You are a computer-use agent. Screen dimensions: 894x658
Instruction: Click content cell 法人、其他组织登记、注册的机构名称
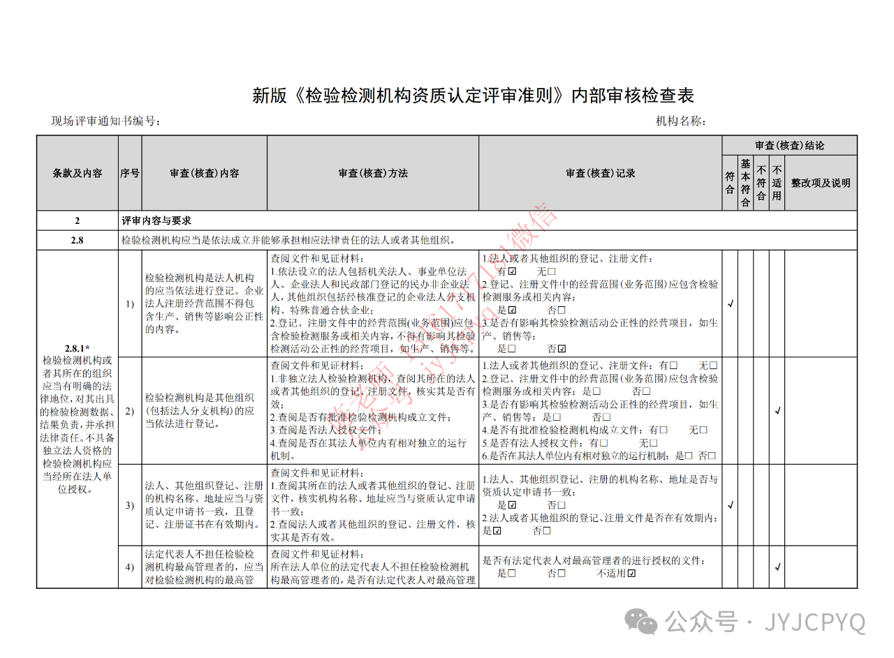pos(205,504)
